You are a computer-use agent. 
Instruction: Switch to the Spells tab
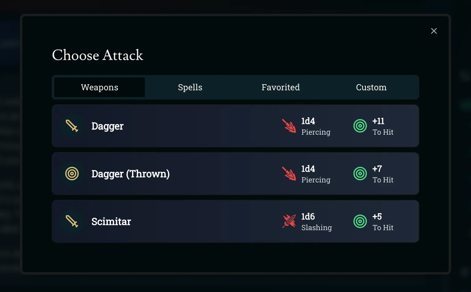click(x=190, y=87)
